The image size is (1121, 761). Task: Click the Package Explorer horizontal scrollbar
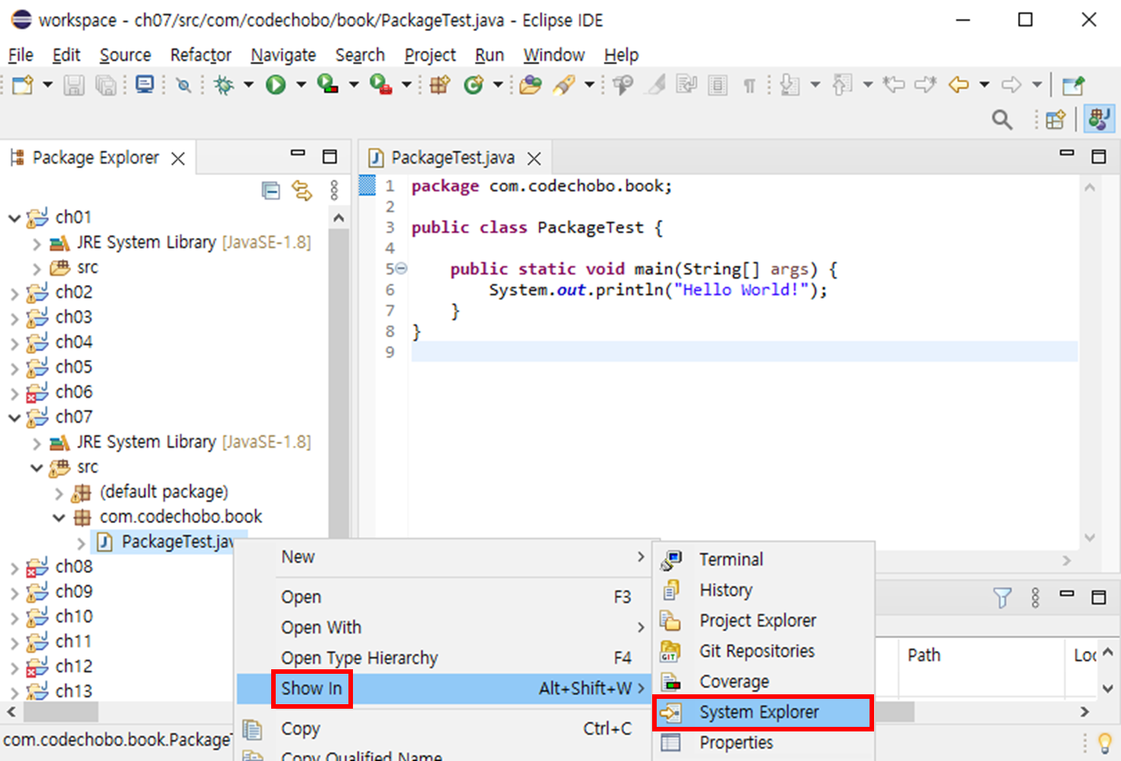(x=61, y=712)
